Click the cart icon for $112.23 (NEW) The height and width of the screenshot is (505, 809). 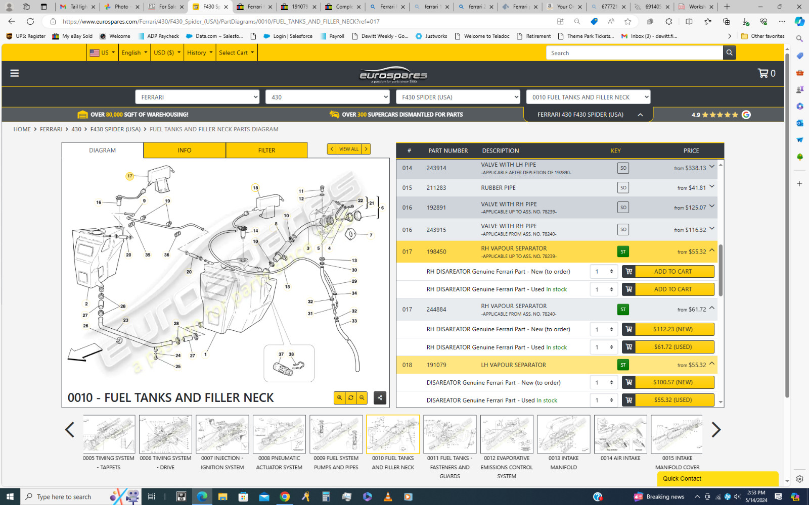629,329
